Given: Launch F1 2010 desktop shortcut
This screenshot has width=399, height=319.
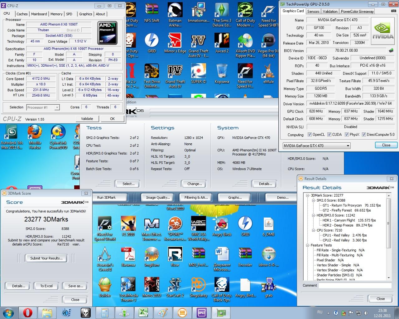Looking at the screenshot, I should [128, 226].
